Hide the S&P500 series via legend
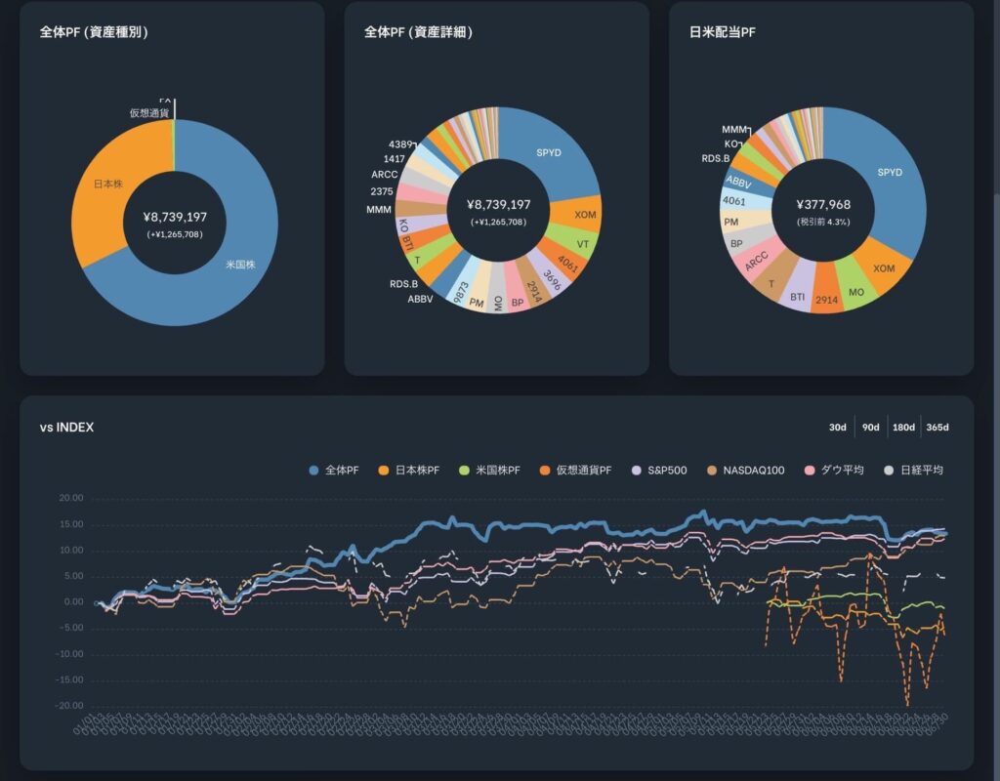 pyautogui.click(x=660, y=471)
